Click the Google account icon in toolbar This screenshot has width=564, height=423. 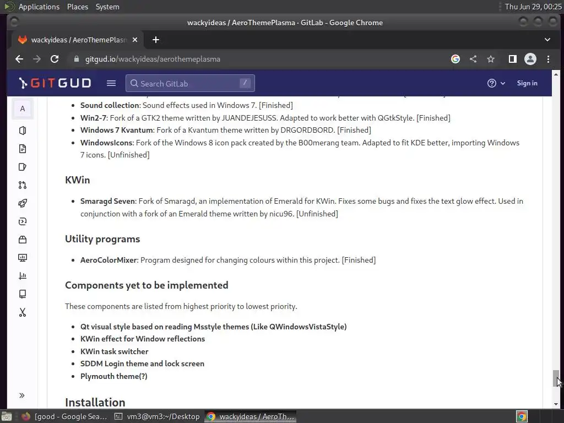click(x=455, y=59)
